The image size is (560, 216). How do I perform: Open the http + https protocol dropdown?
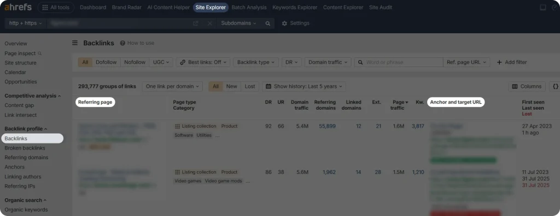tap(25, 23)
